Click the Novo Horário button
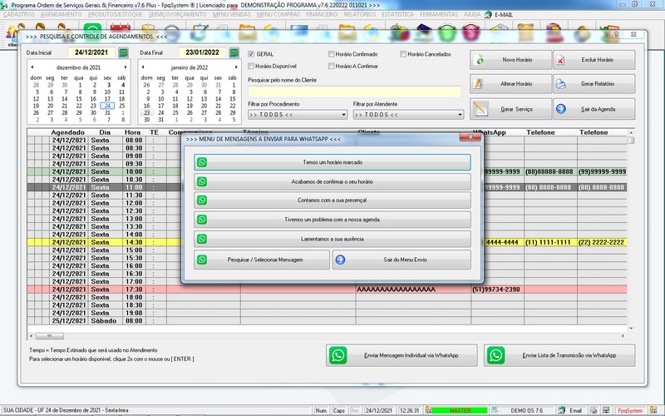This screenshot has height=416, width=665. 510,60
